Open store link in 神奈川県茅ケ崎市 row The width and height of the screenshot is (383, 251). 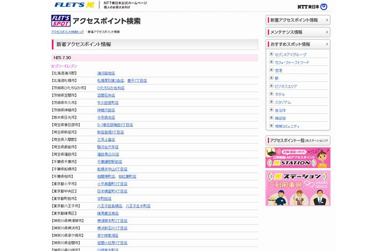pyautogui.click(x=108, y=235)
